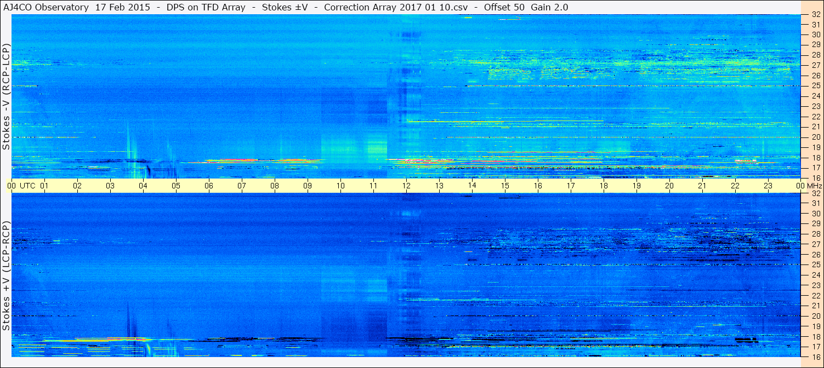Select the "00 UTC" time label
The image size is (824, 368).
[x=21, y=186]
